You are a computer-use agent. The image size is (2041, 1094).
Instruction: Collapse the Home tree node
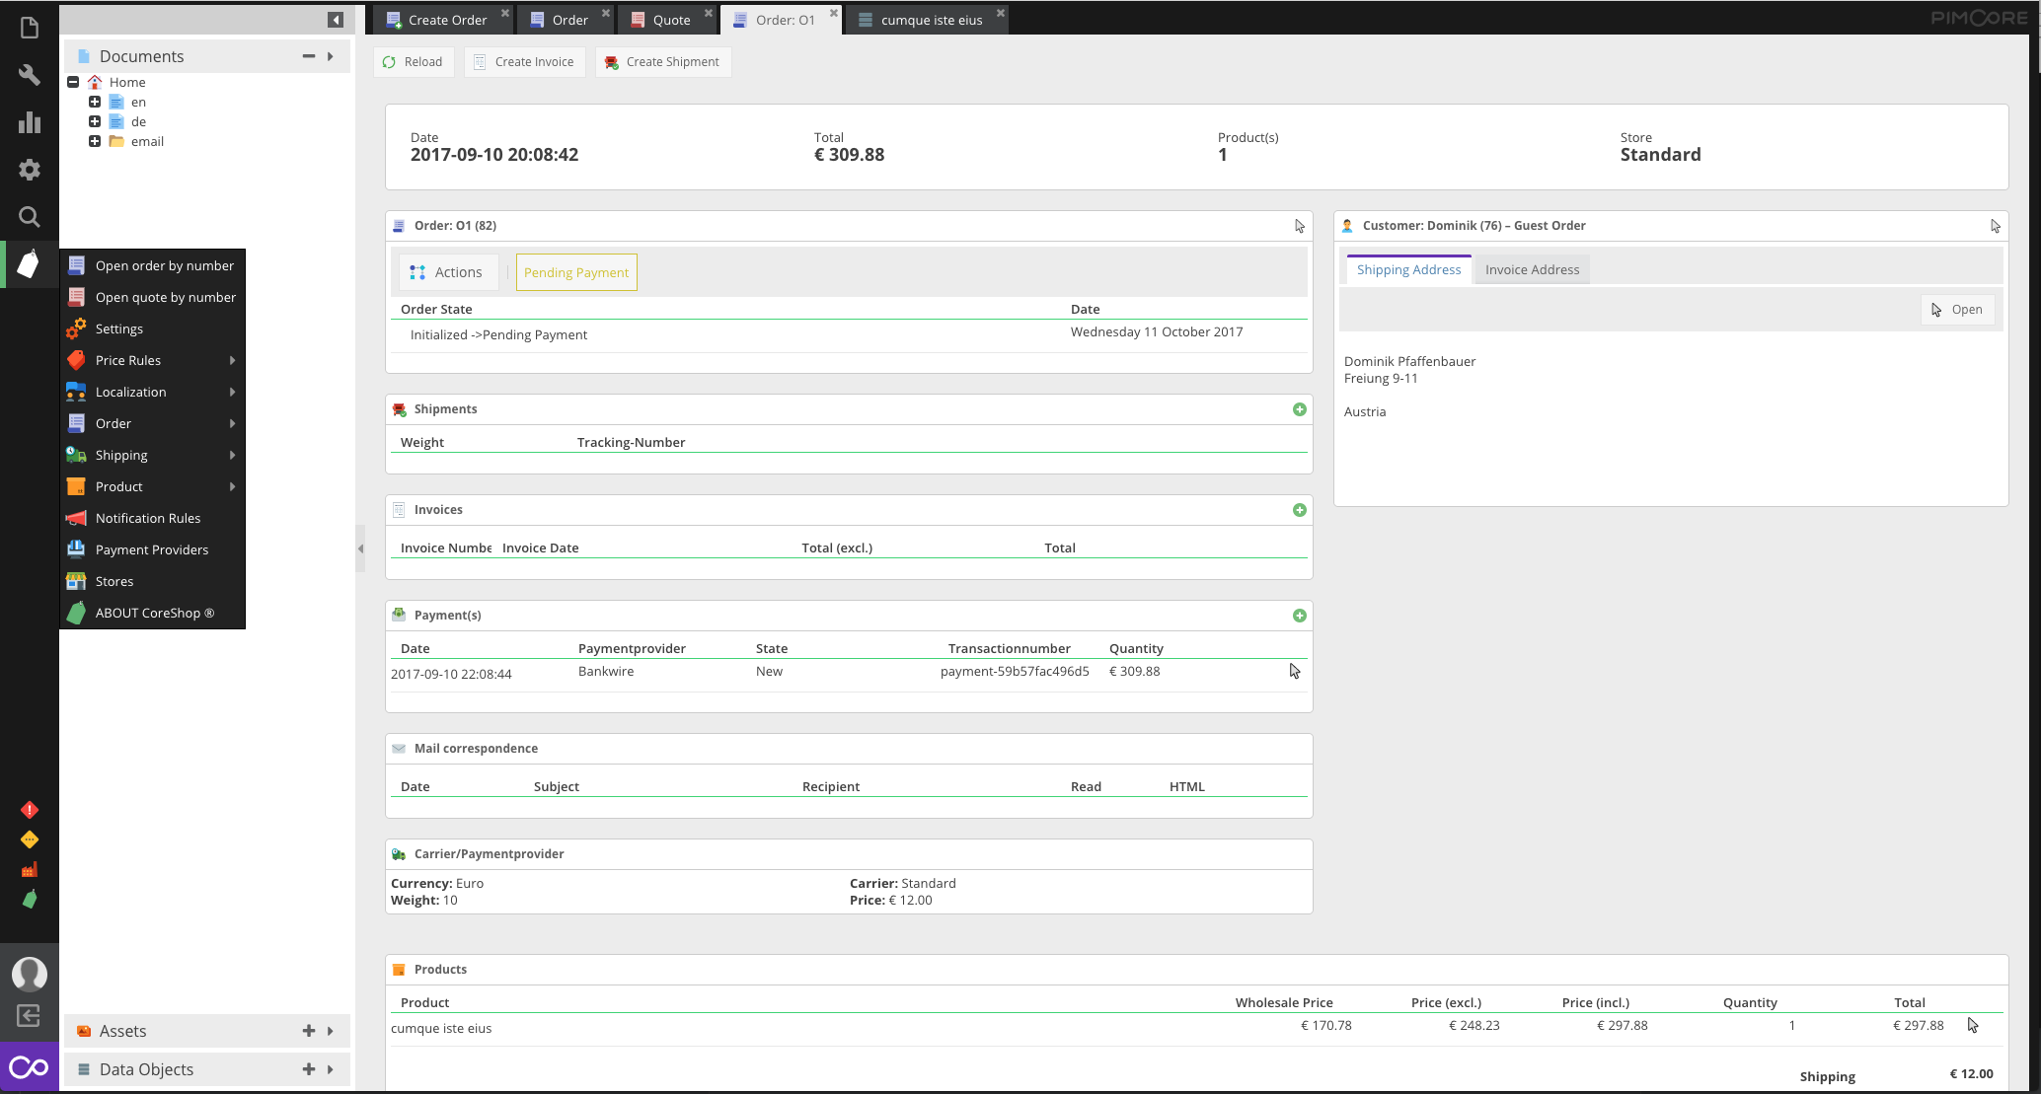pos(73,82)
